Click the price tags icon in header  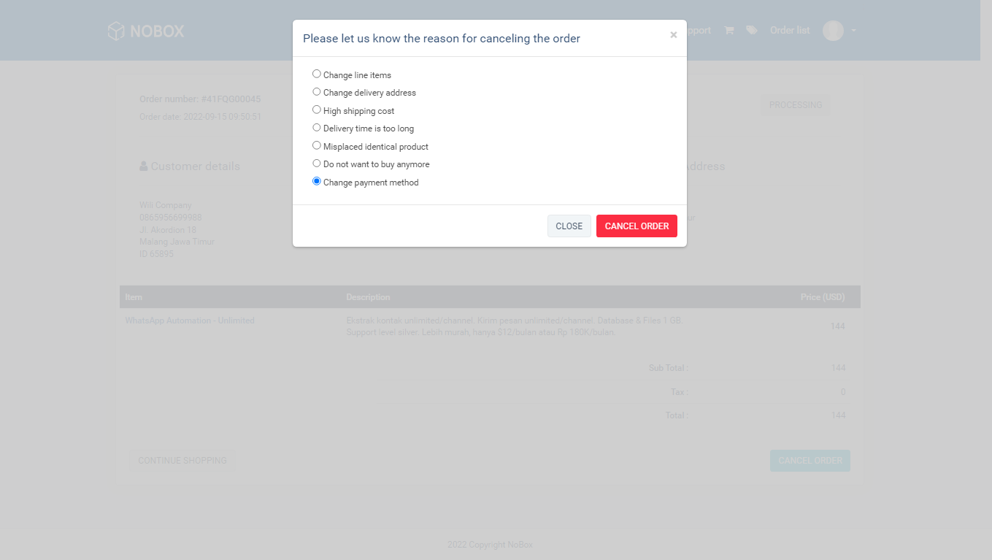pos(751,31)
